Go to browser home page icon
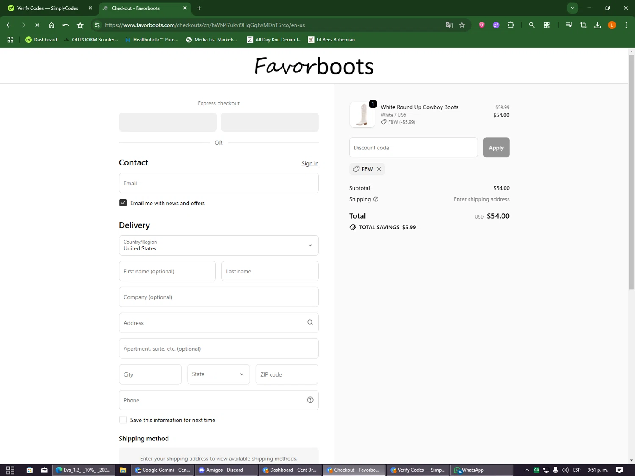This screenshot has height=476, width=635. pos(52,25)
